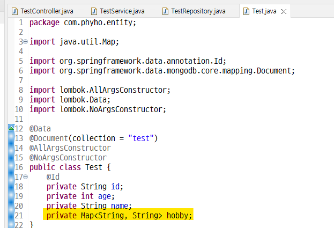334x228 pixels.
Task: Click the @AllArgsConstructor annotation on line 14
Action: tap(70, 148)
